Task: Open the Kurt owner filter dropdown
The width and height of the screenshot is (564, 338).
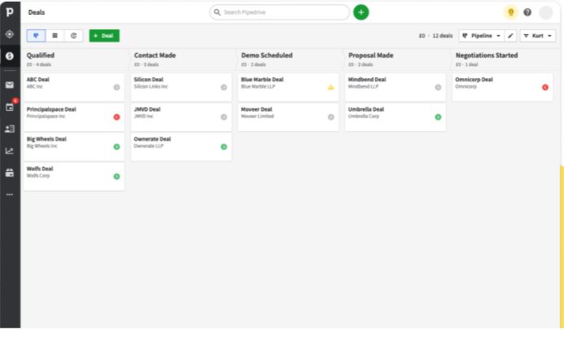Action: click(538, 36)
